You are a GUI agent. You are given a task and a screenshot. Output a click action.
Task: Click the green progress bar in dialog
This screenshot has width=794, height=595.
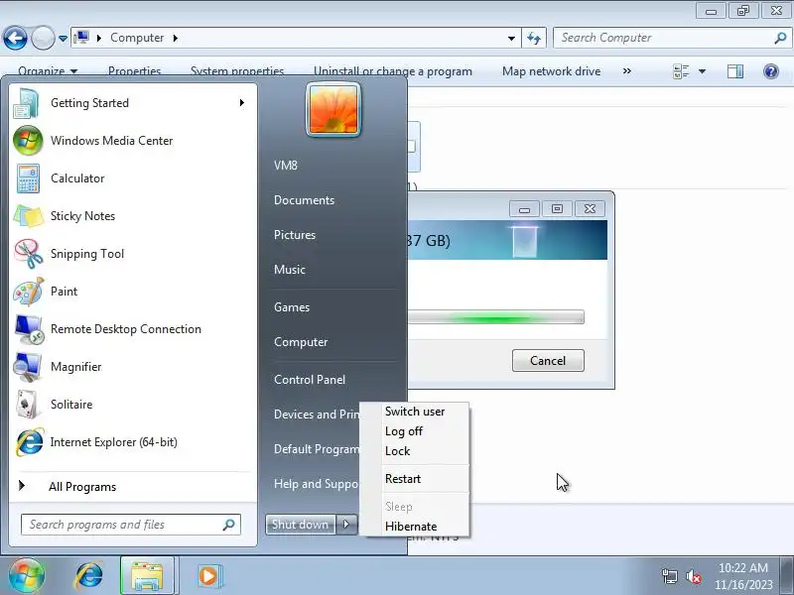495,317
